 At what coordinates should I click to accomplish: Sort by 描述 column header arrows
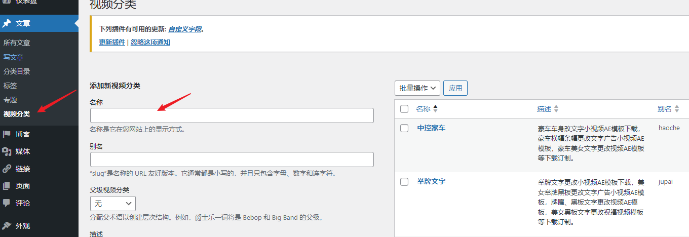coord(556,109)
